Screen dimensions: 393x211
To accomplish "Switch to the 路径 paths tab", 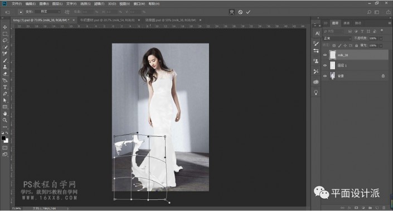I will point(358,23).
